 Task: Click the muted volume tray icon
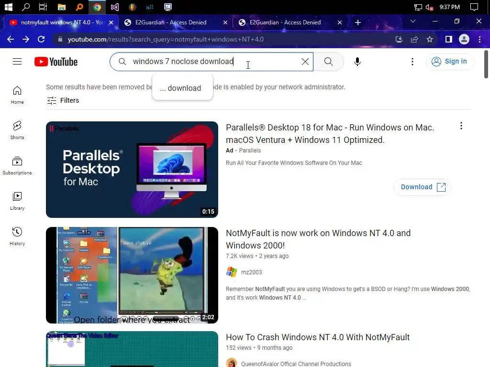tap(429, 7)
